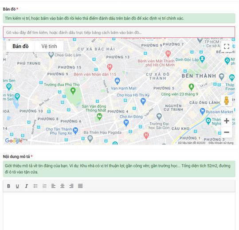Center align text in editor

[63, 186]
